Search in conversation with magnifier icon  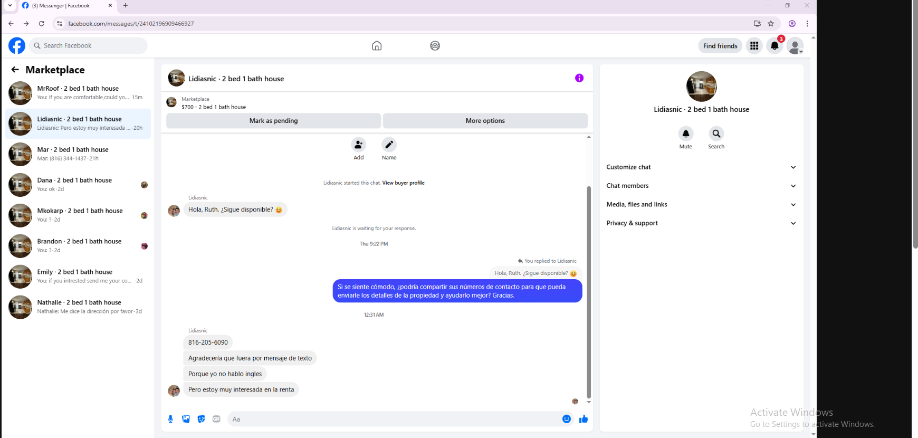point(716,134)
